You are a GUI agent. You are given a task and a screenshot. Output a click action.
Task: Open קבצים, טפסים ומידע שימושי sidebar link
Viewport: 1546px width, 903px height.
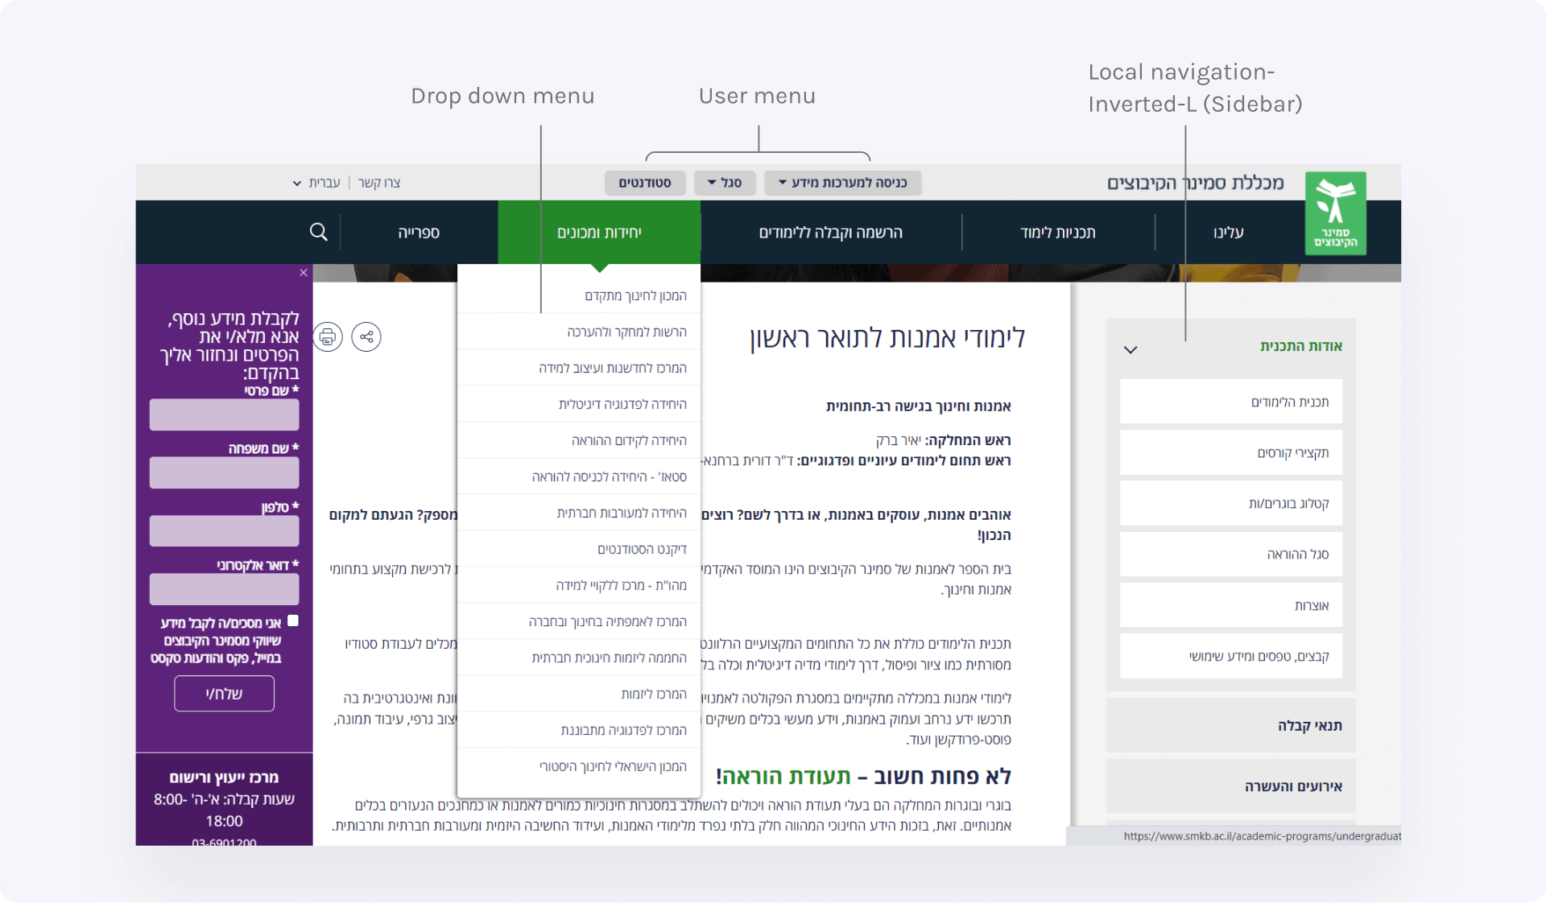coord(1231,656)
